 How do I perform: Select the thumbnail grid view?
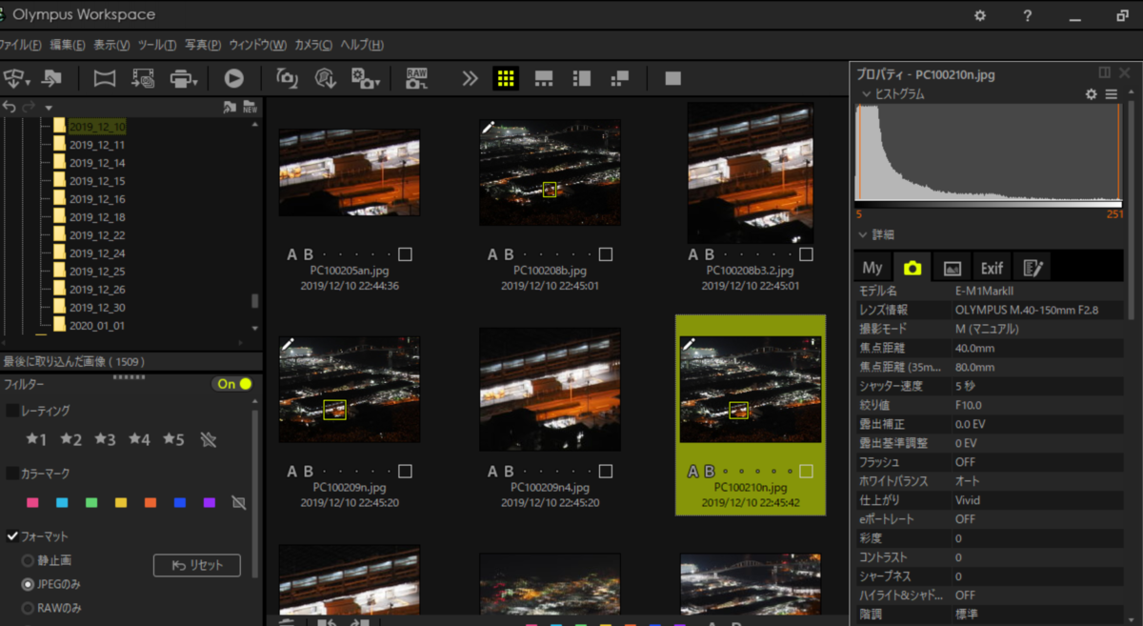click(x=506, y=79)
